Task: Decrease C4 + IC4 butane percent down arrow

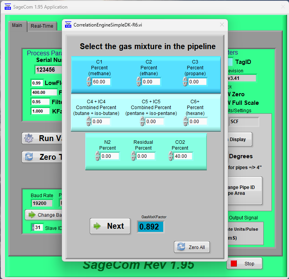Action: point(88,124)
